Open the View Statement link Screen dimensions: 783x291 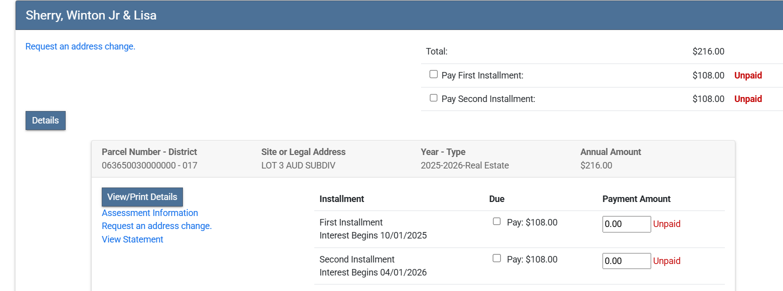(x=132, y=239)
